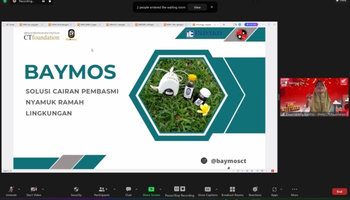Dismiss the waiting room notification
The height and width of the screenshot is (200, 350).
212,7
